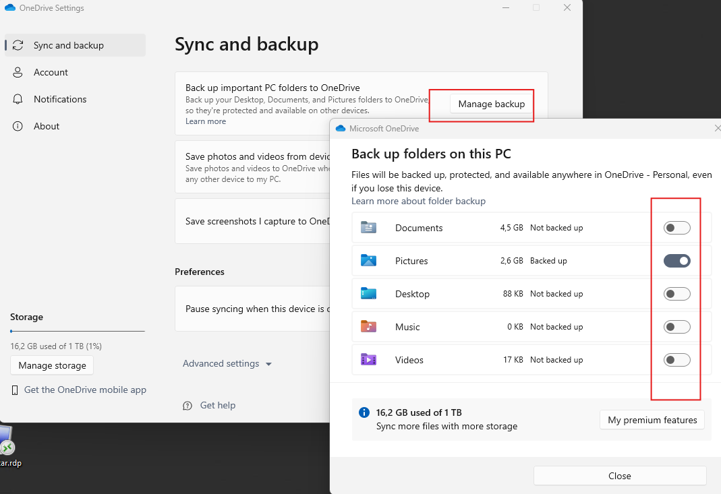Open the Learn more link under PC folders backup
Image resolution: width=721 pixels, height=494 pixels.
[x=206, y=121]
